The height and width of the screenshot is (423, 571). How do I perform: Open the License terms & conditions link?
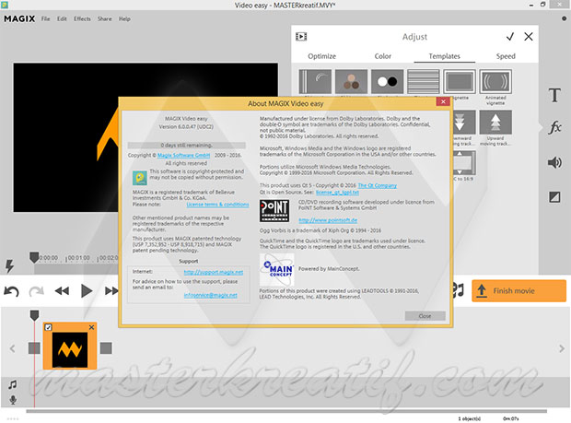pos(217,205)
